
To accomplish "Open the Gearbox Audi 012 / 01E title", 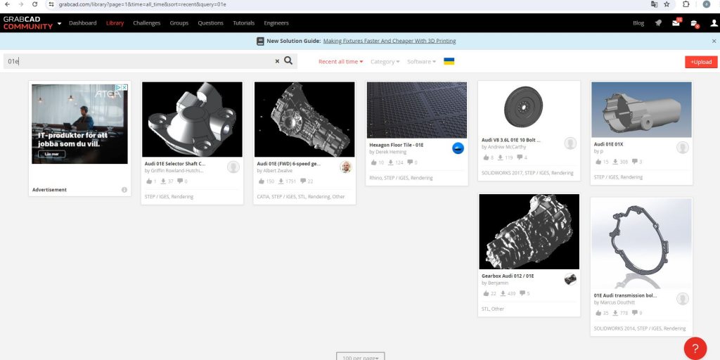I will tap(508, 276).
